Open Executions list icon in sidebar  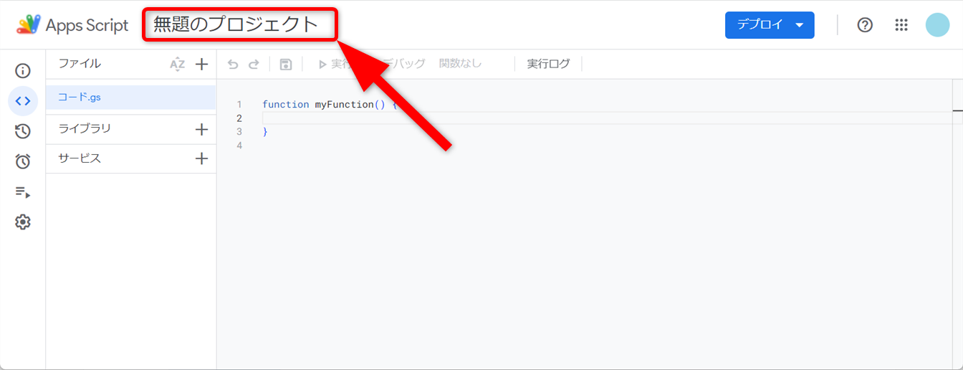23,192
